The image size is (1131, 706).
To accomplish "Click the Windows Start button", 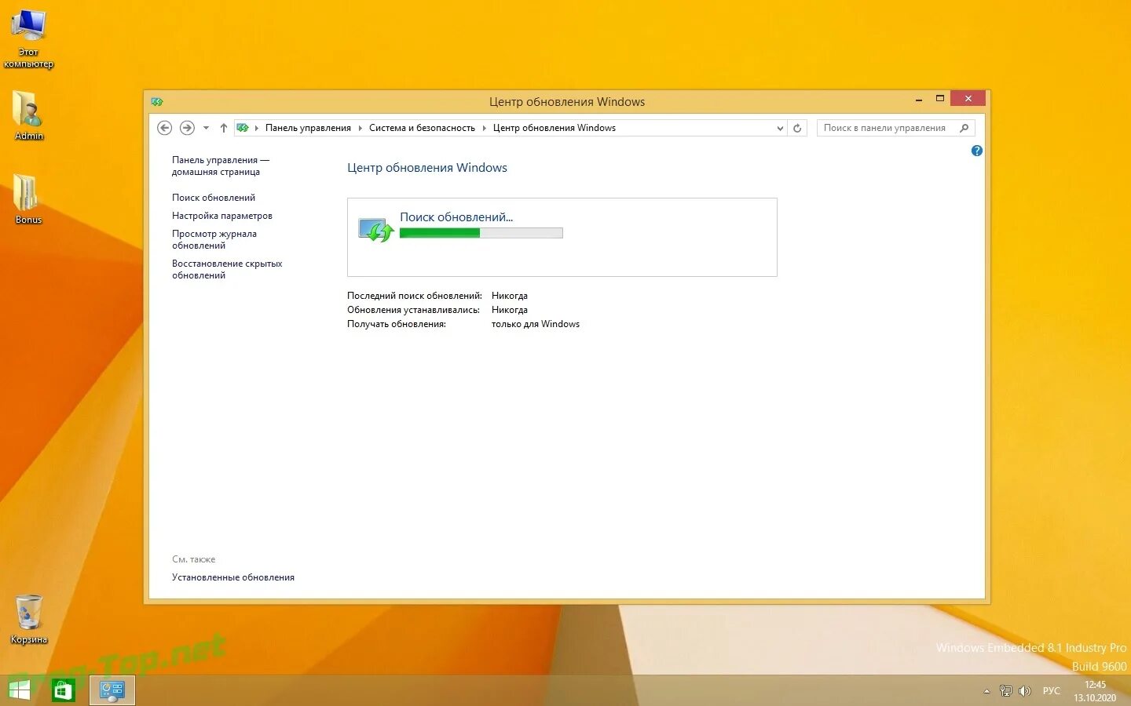I will [20, 690].
